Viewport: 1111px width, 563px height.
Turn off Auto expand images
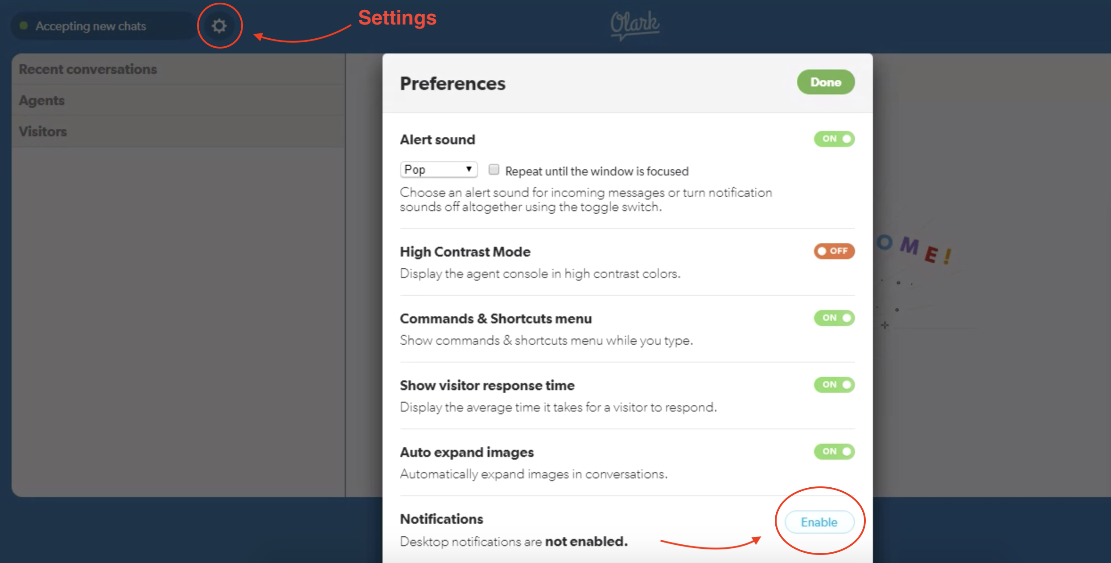pos(834,452)
